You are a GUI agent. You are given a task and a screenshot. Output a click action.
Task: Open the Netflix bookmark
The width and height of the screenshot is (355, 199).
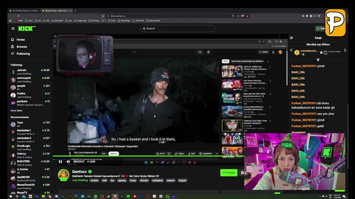click(19, 20)
